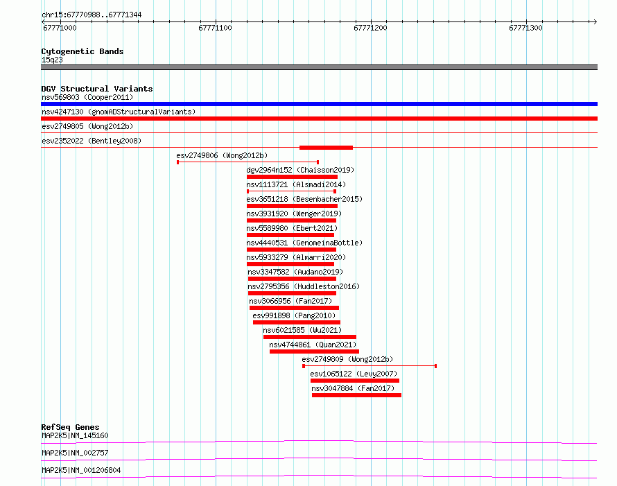Viewport: 617px width, 486px height.
Task: Click the red bar under esv1065122
Action: (355, 381)
